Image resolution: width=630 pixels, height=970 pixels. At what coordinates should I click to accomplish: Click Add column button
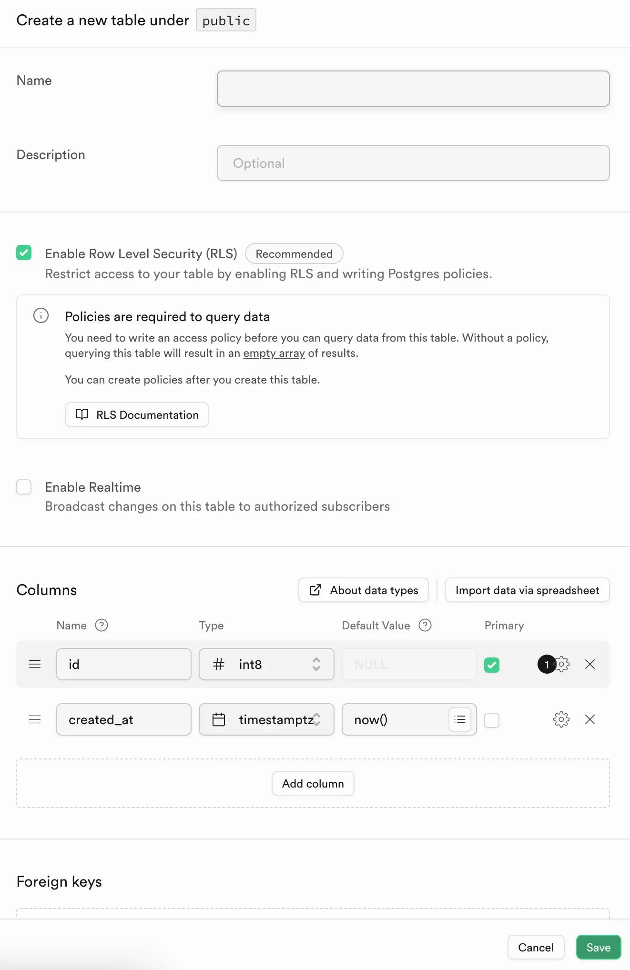313,783
